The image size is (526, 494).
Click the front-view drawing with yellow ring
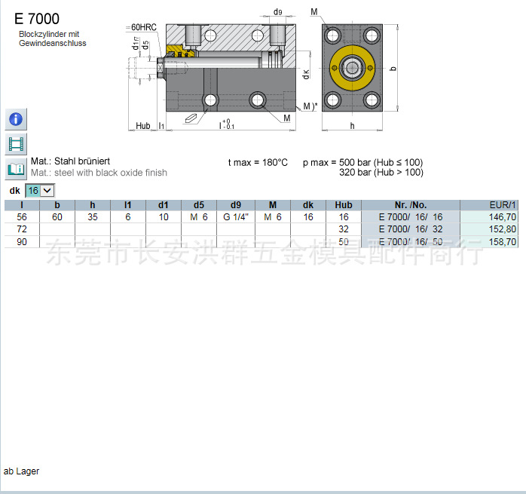click(352, 69)
